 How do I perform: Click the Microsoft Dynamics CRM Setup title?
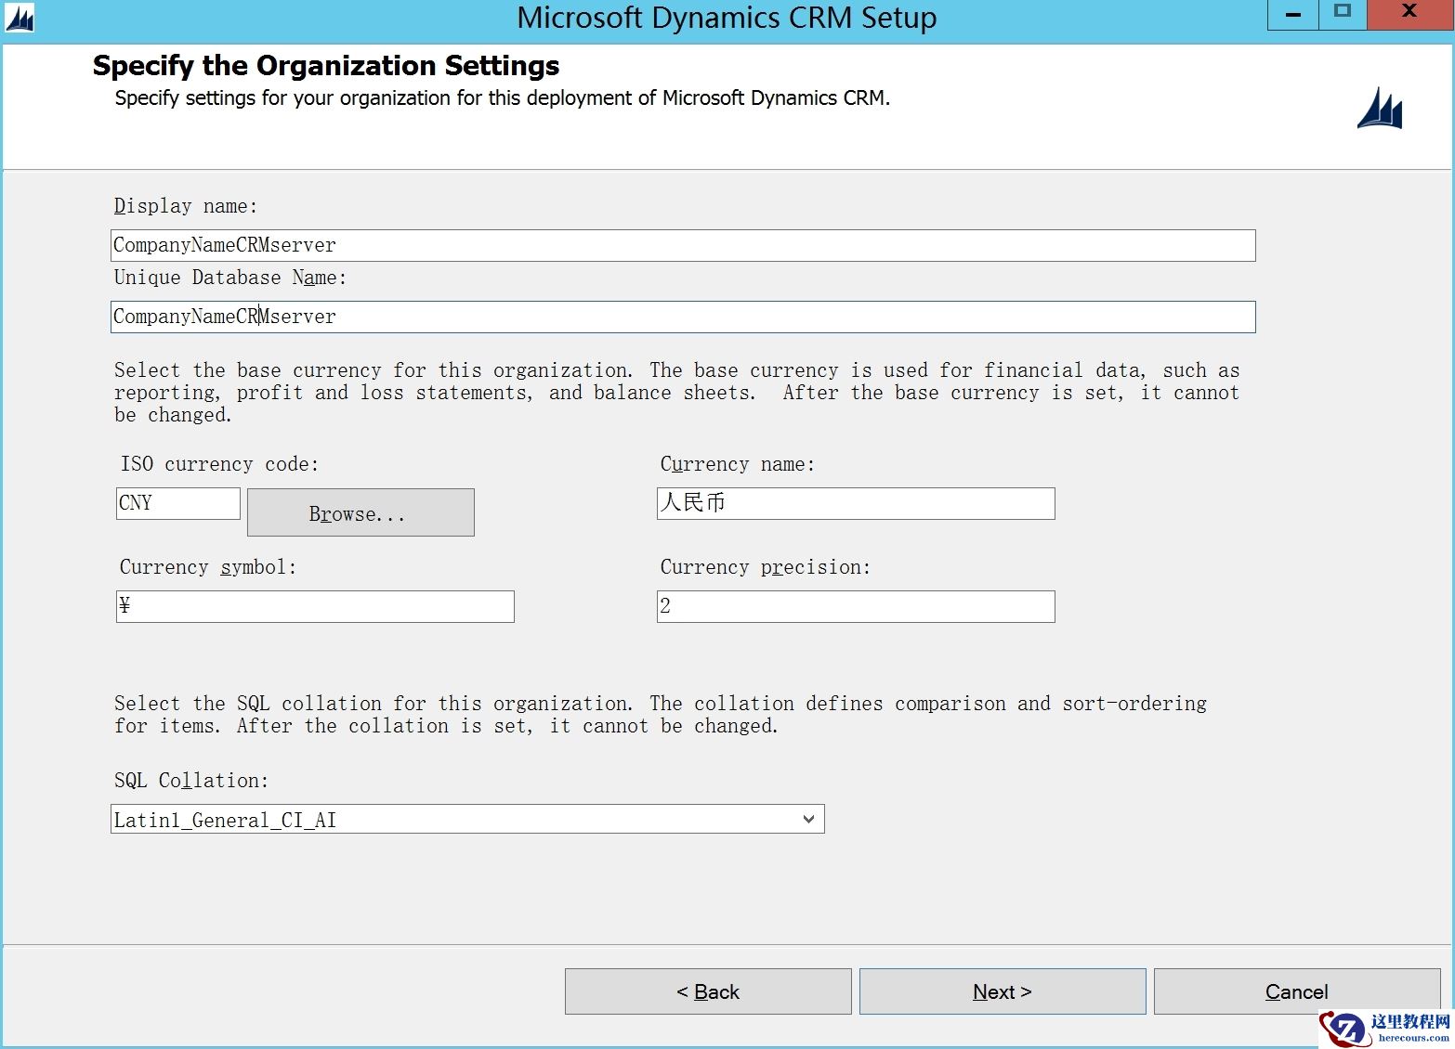click(727, 19)
